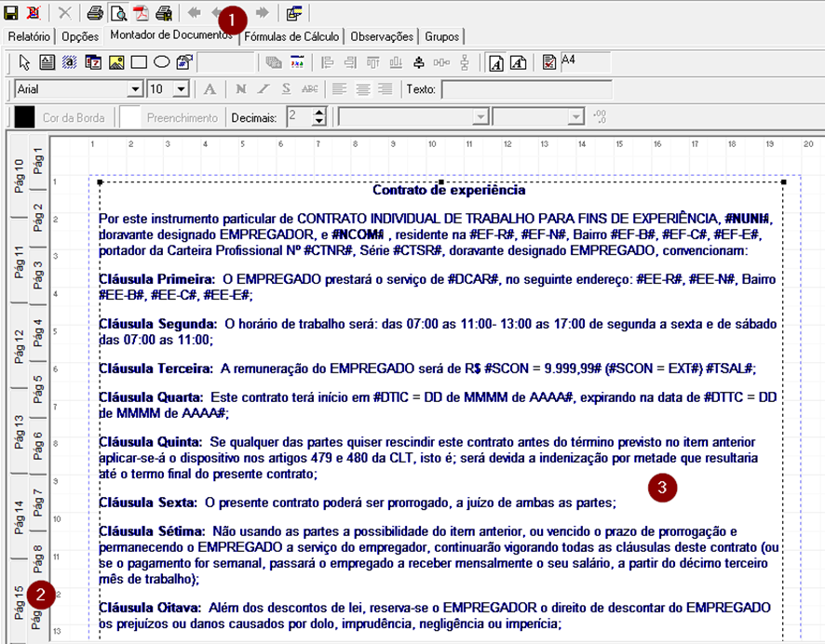The width and height of the screenshot is (825, 644).
Task: Click the Cor da Borda button
Action: coord(74,118)
